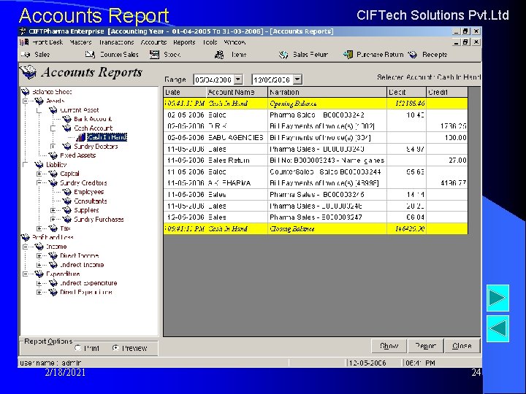Click the Employees node icon
Image resolution: width=526 pixels, height=394 pixels.
click(67, 192)
